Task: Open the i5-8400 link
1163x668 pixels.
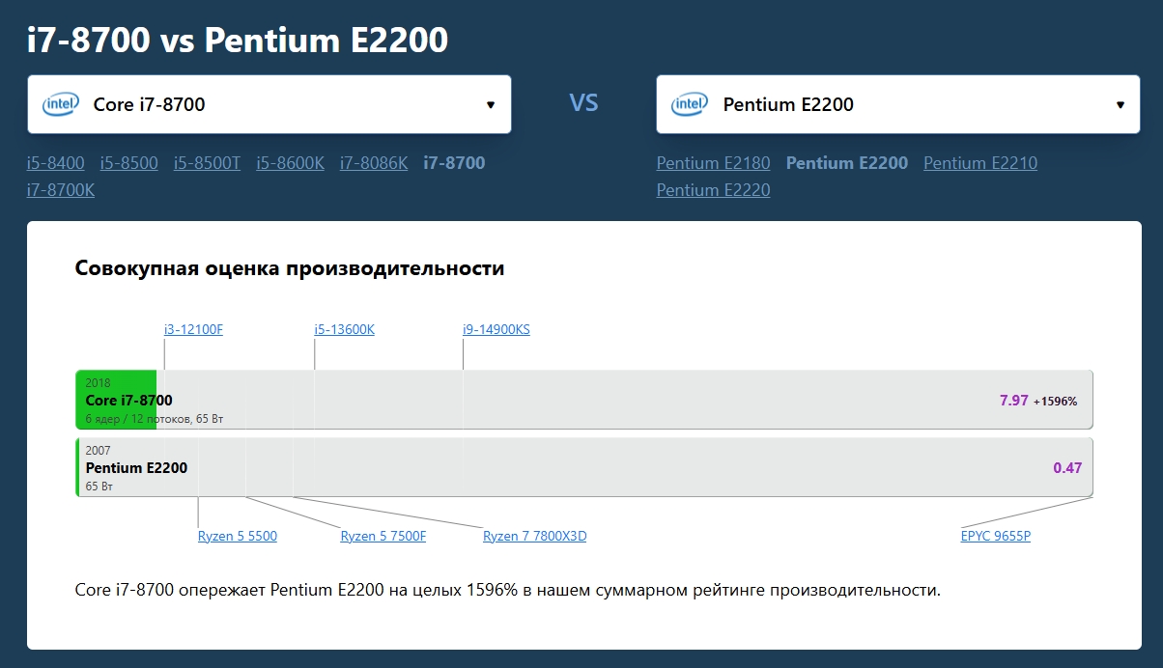Action: point(56,163)
